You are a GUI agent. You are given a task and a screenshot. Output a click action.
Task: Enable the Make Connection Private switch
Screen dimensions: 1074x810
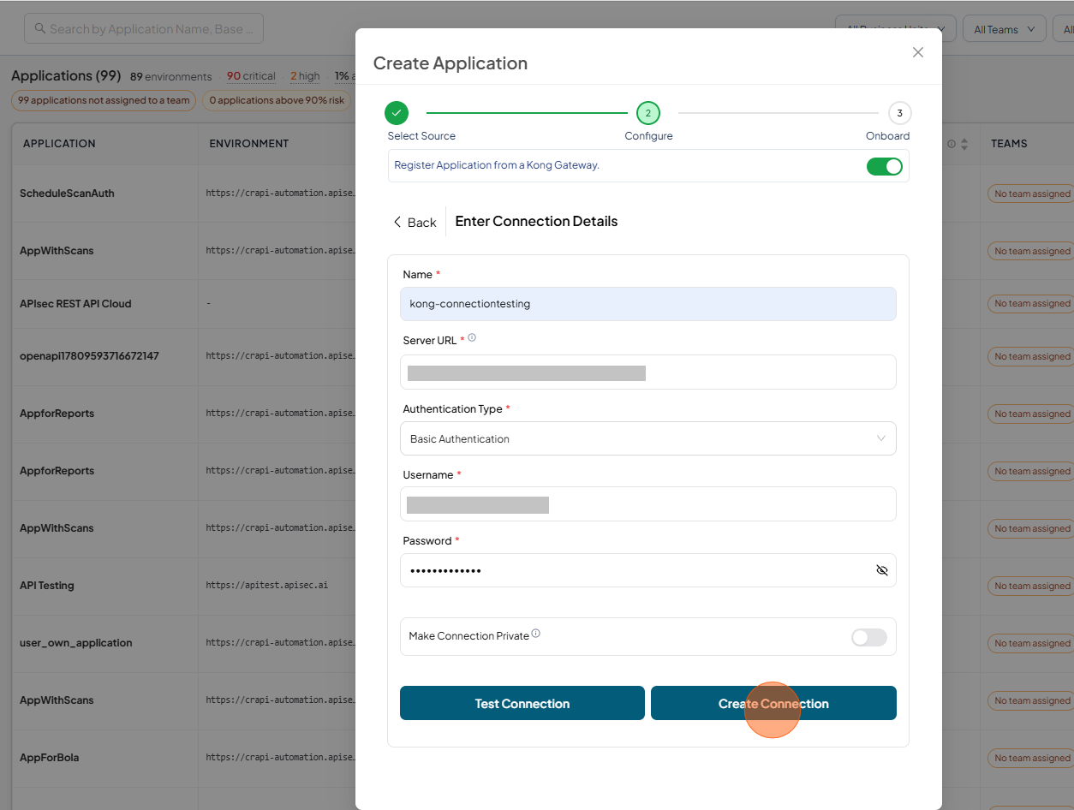(869, 637)
